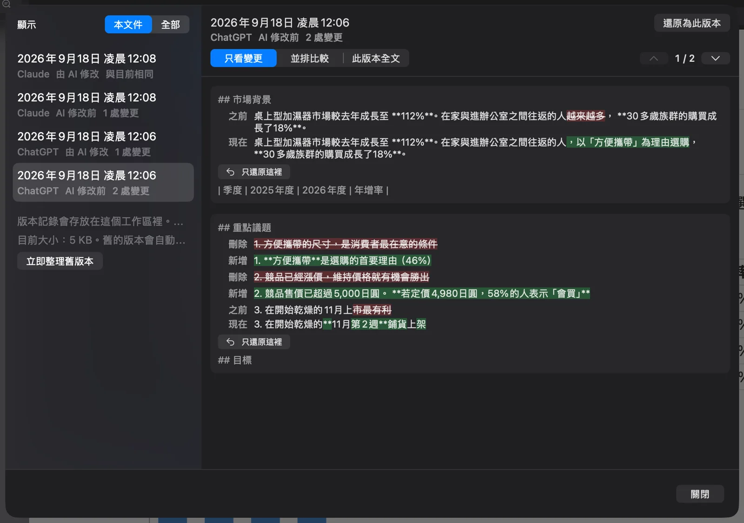Click 版本記錄會存放在這個工作區裡 note

click(100, 222)
